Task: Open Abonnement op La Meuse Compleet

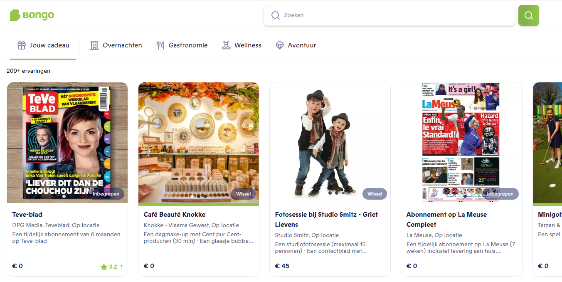Action: (446, 220)
